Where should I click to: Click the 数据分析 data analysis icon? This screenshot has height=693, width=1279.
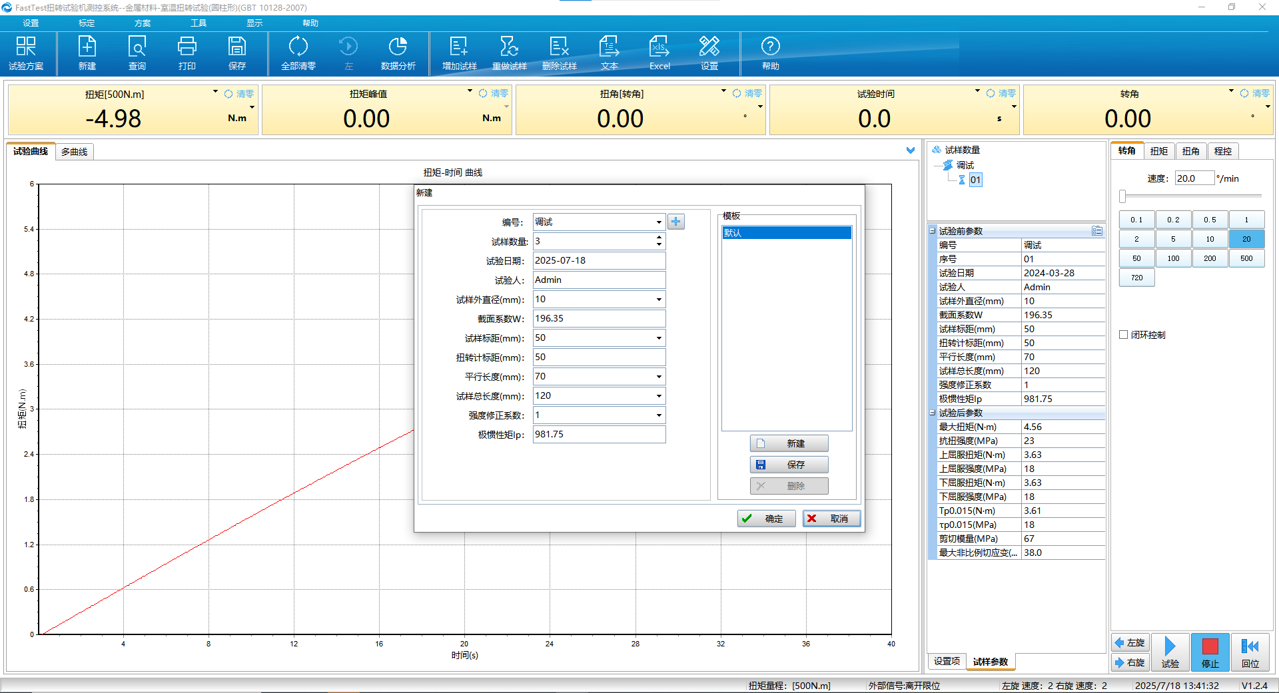pos(398,53)
